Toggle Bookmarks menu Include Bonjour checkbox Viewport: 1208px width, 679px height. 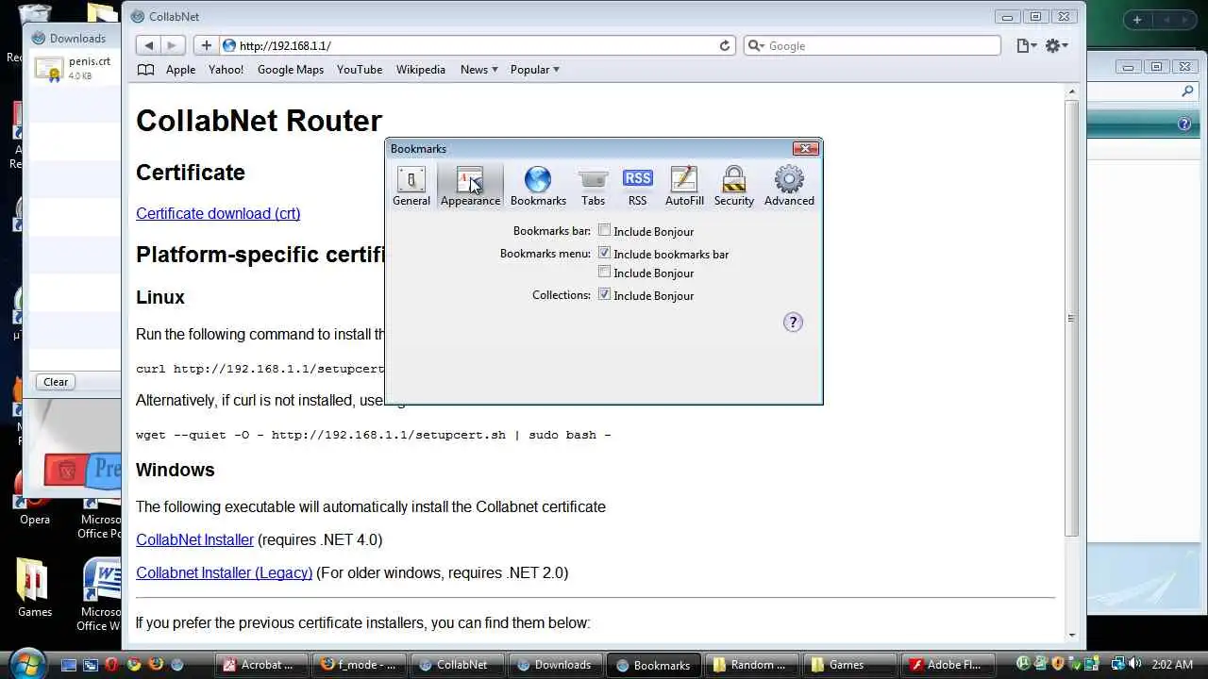click(605, 273)
